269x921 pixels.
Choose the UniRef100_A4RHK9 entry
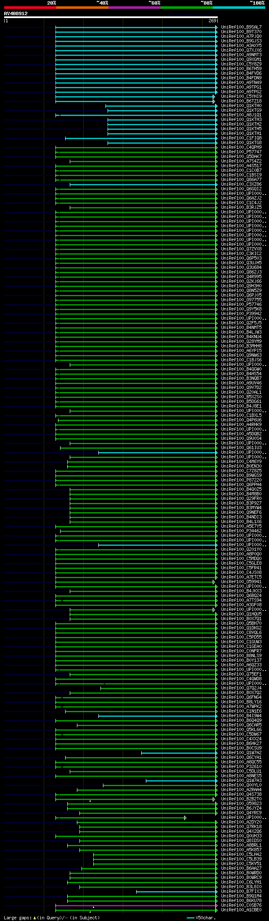[241, 425]
